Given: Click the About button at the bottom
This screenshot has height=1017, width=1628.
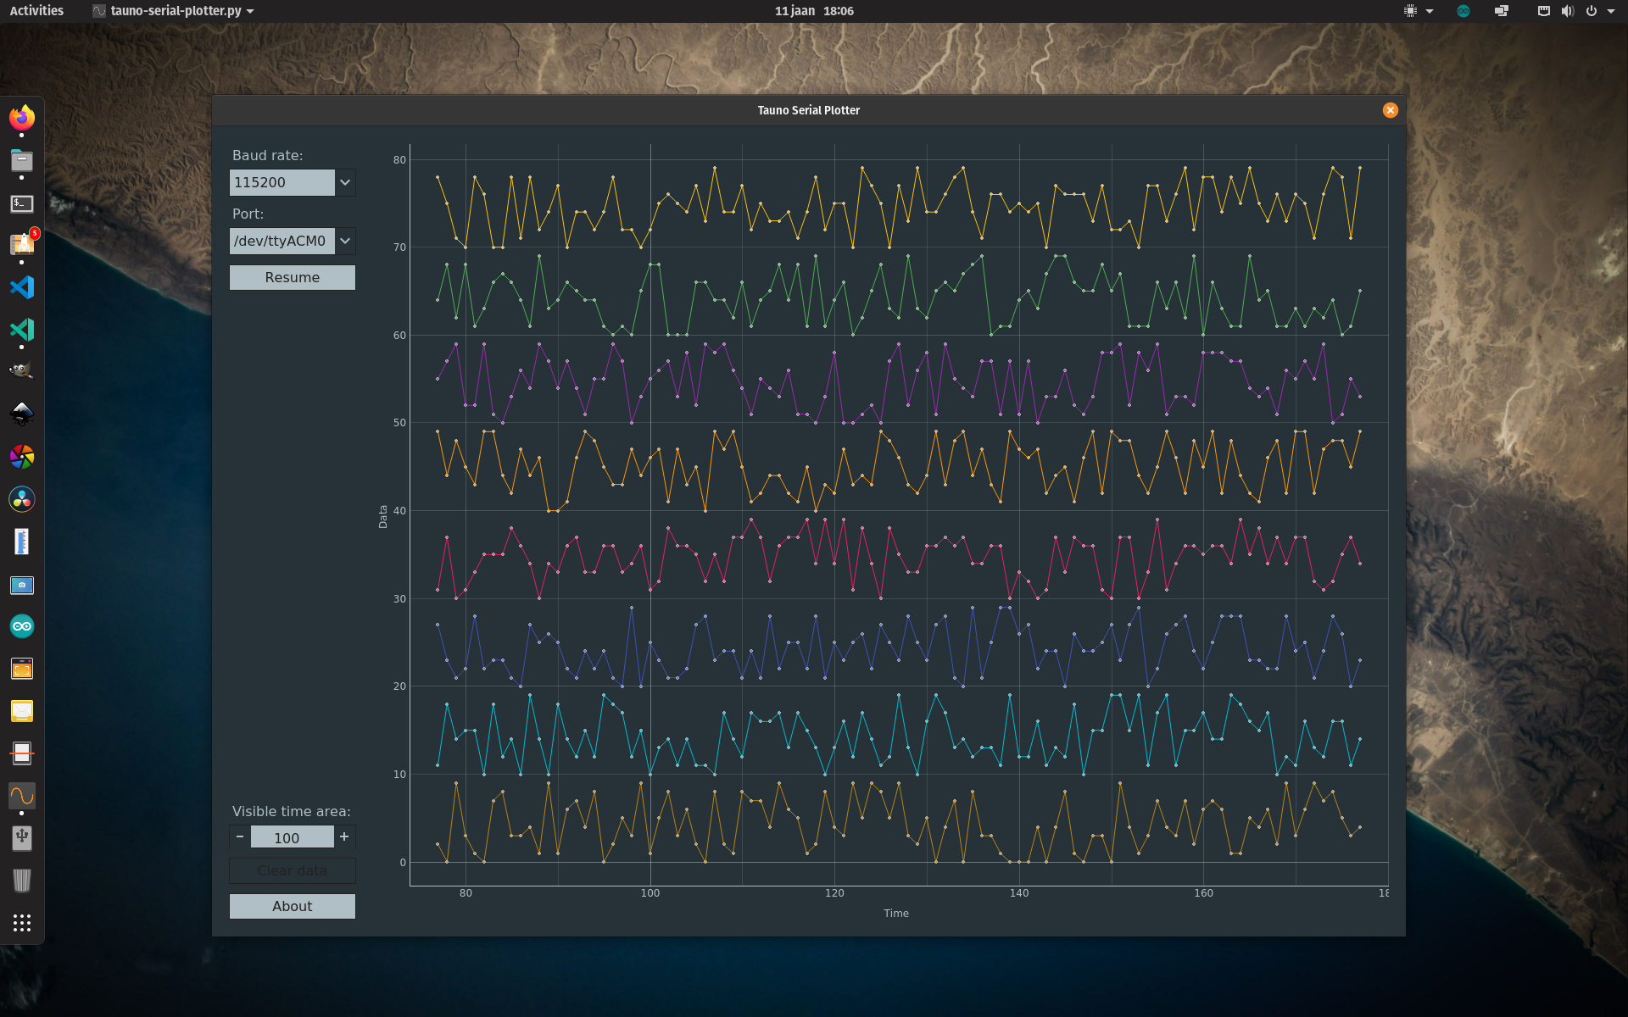Looking at the screenshot, I should 292,906.
